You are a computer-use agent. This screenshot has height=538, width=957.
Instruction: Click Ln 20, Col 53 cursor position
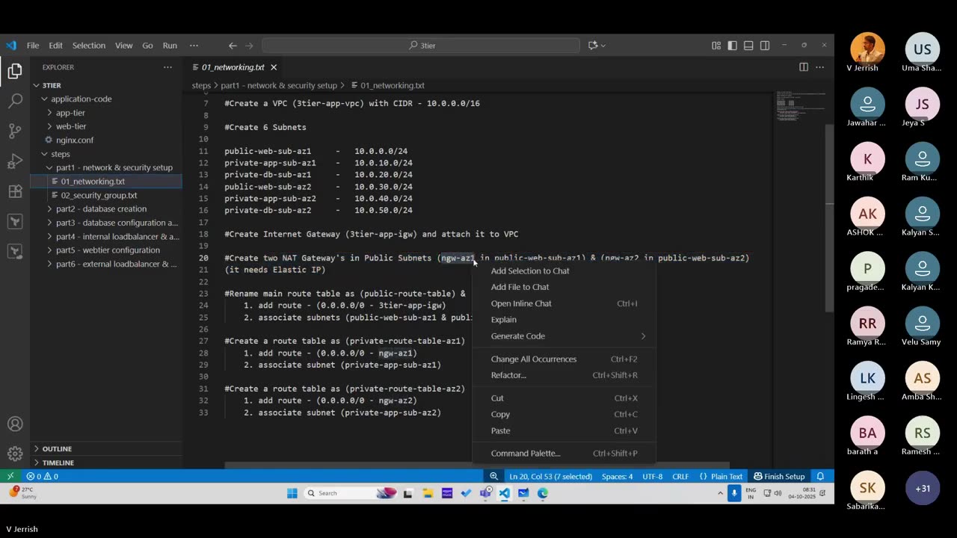click(551, 476)
